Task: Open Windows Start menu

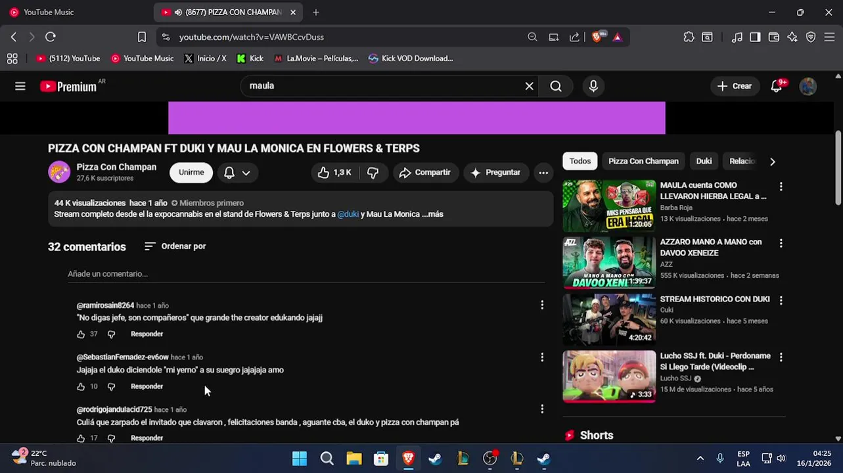Action: click(x=300, y=458)
